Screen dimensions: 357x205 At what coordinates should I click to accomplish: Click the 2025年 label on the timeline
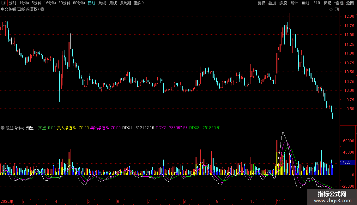pyautogui.click(x=7, y=201)
